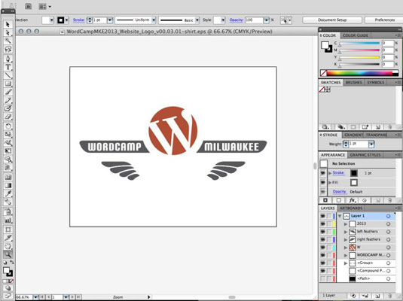The height and width of the screenshot is (301, 403).
Task: Switch to the Color Guide tab
Action: click(356, 35)
